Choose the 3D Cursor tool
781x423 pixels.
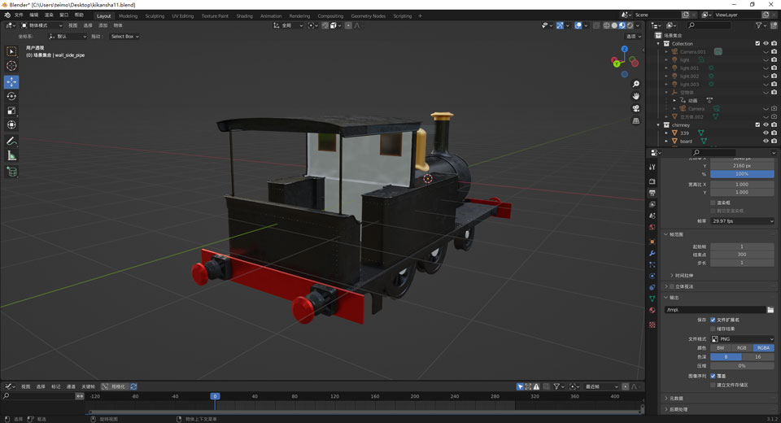pyautogui.click(x=11, y=66)
